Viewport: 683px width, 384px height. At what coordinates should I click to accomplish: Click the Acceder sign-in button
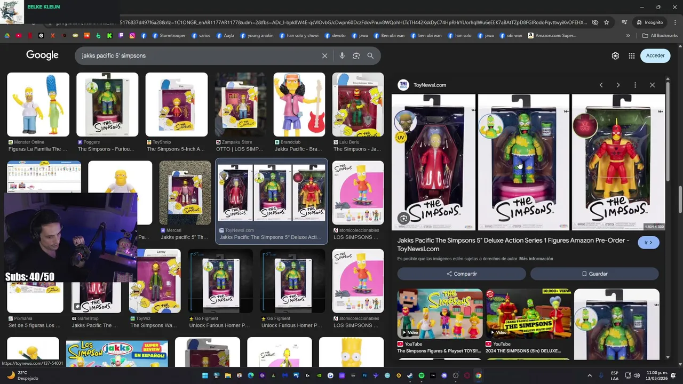point(655,55)
